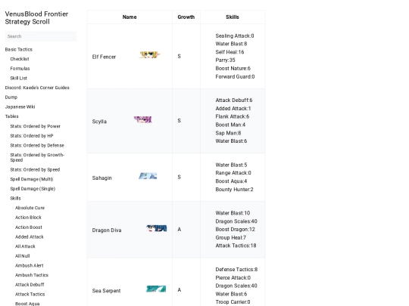Open the Basic Tactics section
409x306 pixels.
19,49
